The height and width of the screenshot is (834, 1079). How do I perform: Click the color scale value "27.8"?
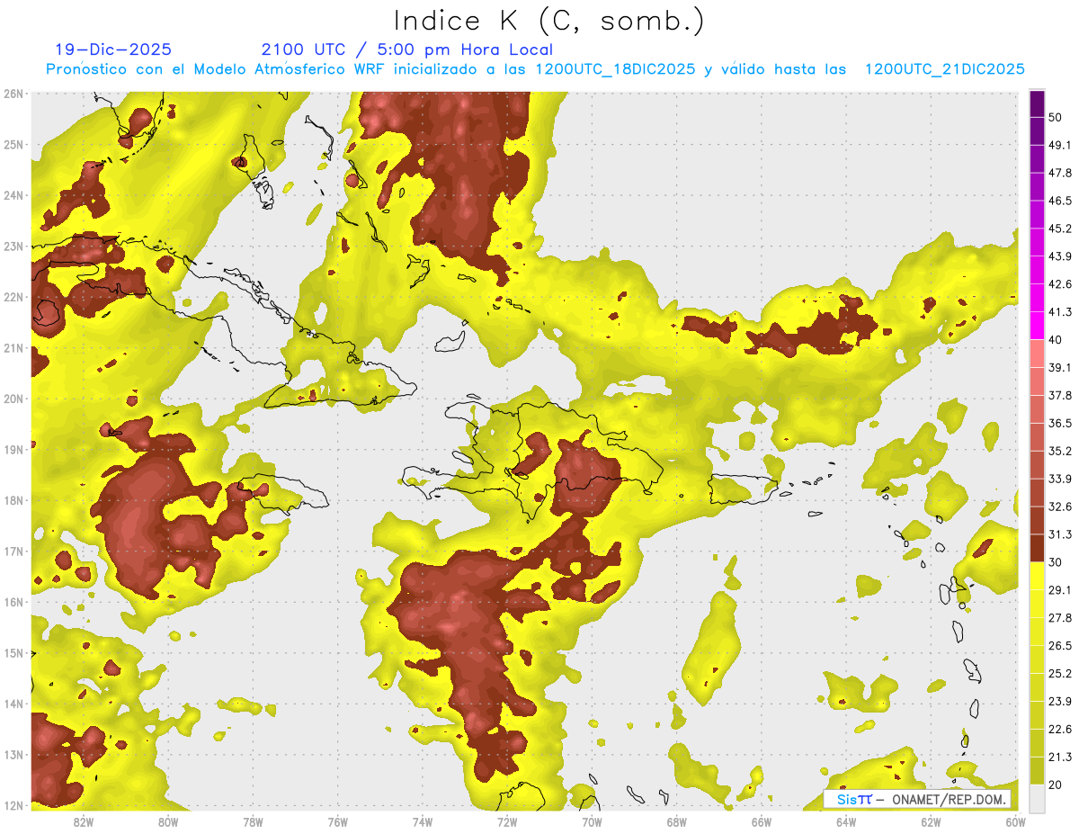point(1060,618)
